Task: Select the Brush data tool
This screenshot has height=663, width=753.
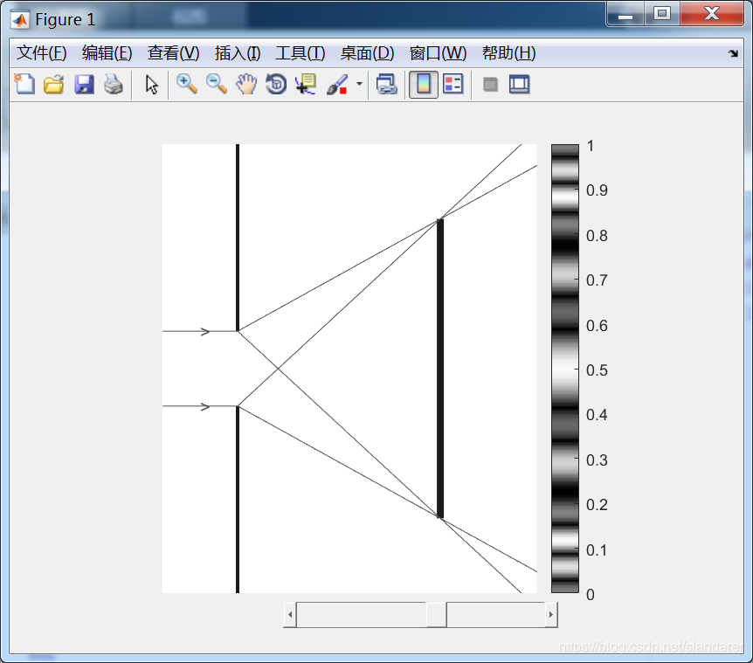Action: [337, 85]
